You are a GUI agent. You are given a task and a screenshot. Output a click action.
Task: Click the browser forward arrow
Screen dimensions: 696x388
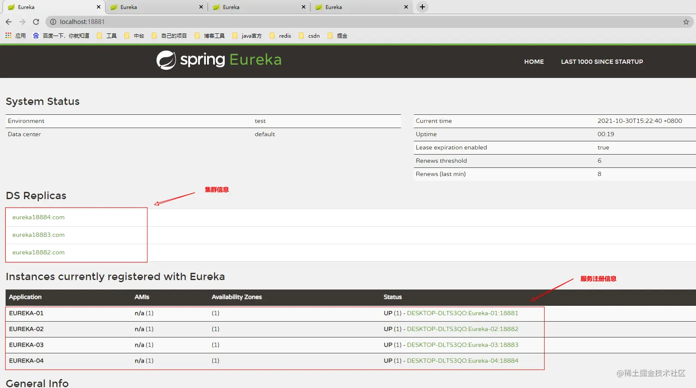coord(22,22)
